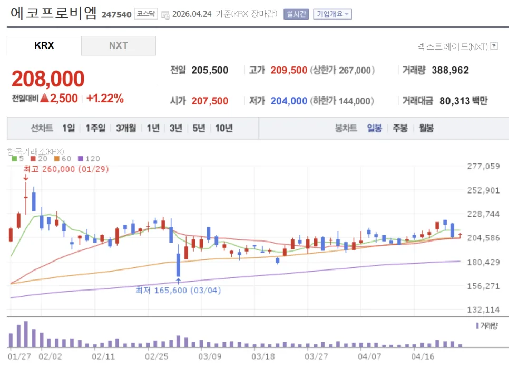Viewport: 509px width, 367px height.
Task: Click the 실시간 button
Action: point(296,14)
